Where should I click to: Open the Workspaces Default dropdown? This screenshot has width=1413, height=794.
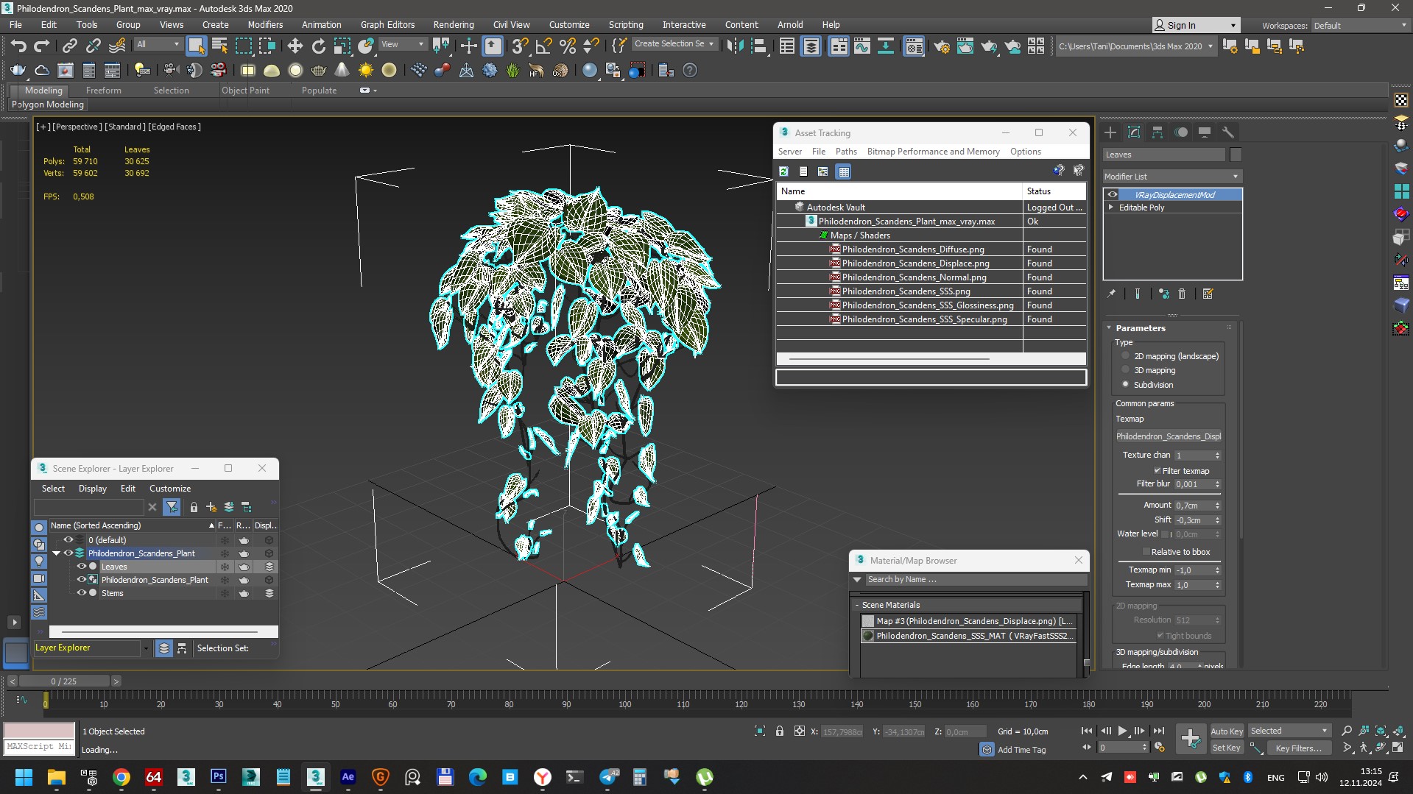coord(1360,25)
